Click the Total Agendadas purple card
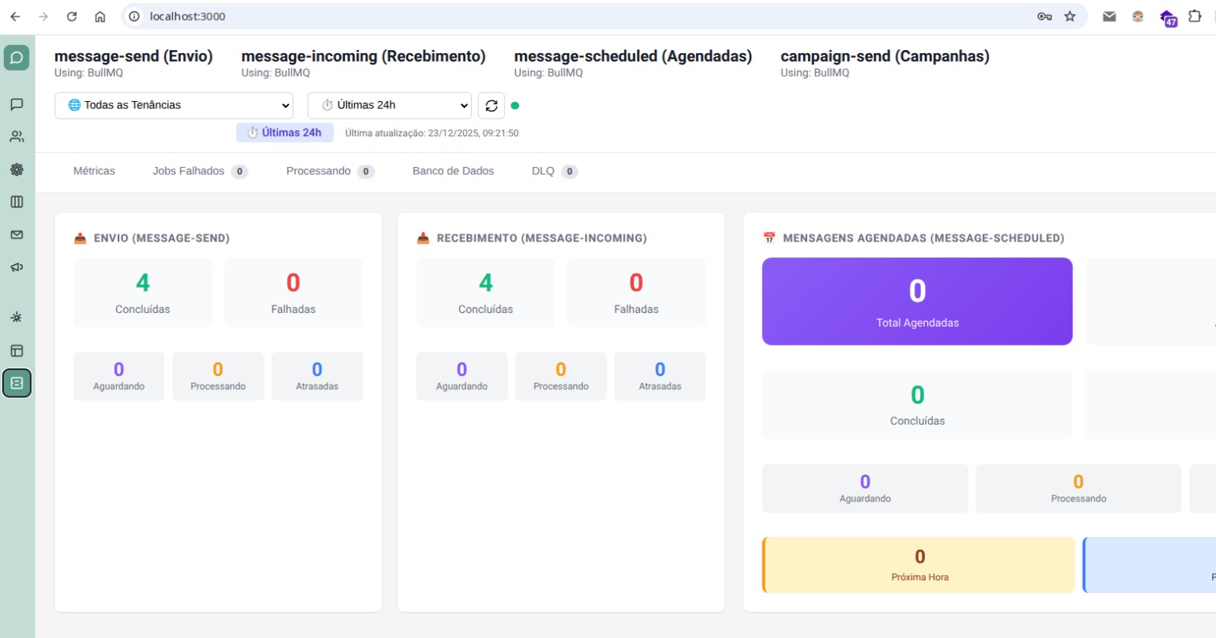The width and height of the screenshot is (1216, 638). [917, 302]
